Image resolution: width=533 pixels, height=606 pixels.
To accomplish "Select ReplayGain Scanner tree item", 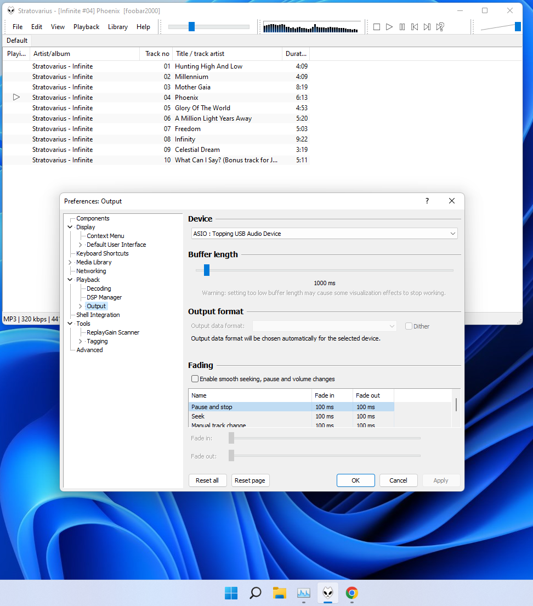I will [113, 332].
